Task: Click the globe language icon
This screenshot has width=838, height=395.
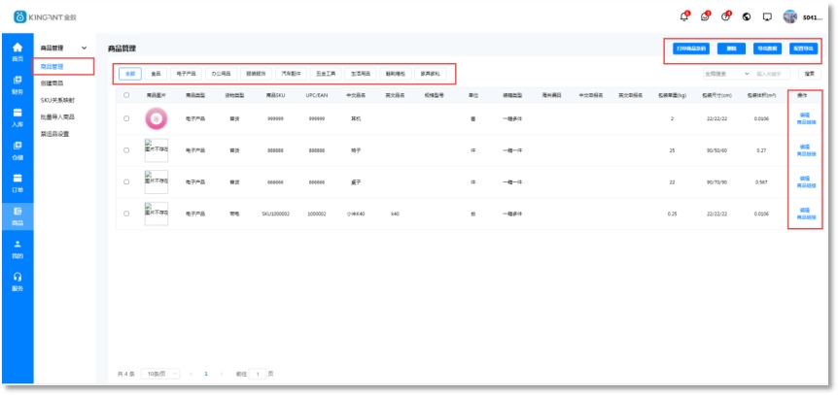Action: pyautogui.click(x=746, y=16)
